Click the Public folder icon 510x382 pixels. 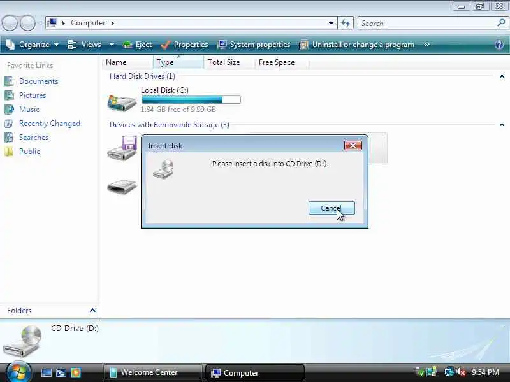pos(9,152)
